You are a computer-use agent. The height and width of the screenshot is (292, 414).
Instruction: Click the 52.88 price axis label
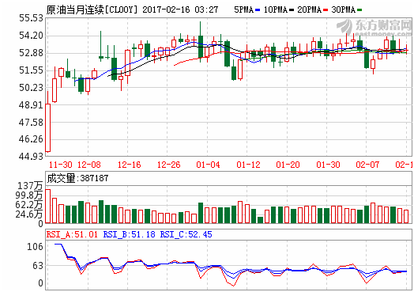[x=31, y=53]
